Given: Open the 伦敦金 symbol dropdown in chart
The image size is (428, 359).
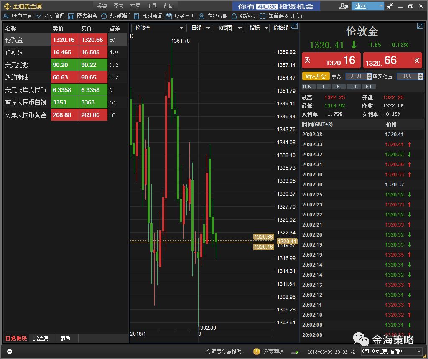Looking at the screenshot, I should (181, 28).
